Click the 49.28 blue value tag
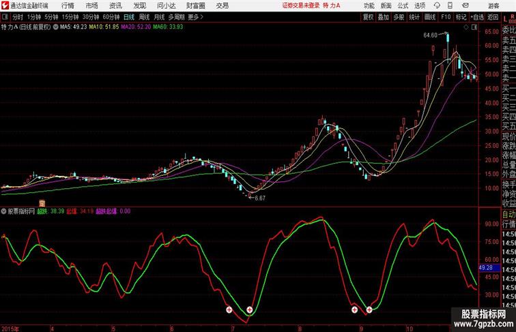516x332 pixels. click(489, 268)
